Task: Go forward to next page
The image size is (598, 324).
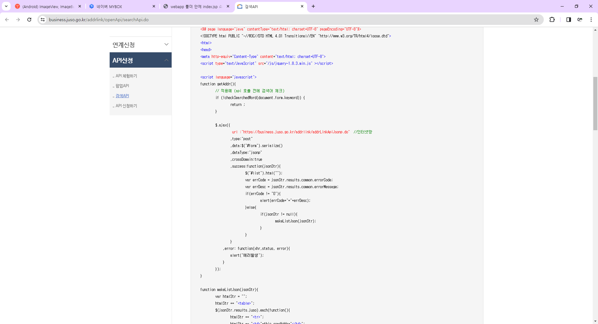Action: pyautogui.click(x=18, y=20)
